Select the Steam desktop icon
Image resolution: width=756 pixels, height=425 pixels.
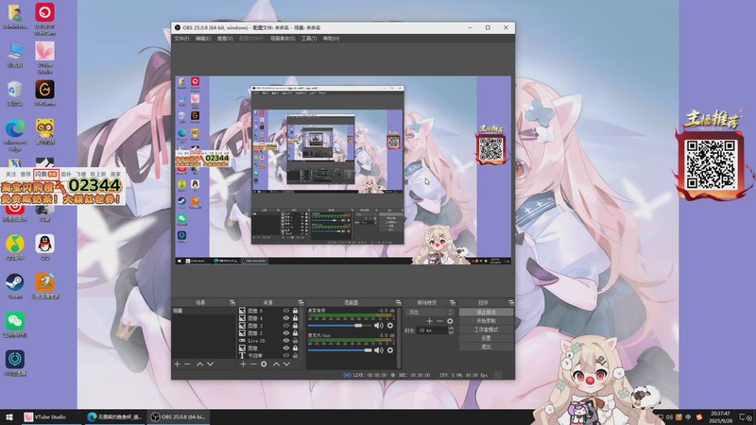tap(15, 286)
